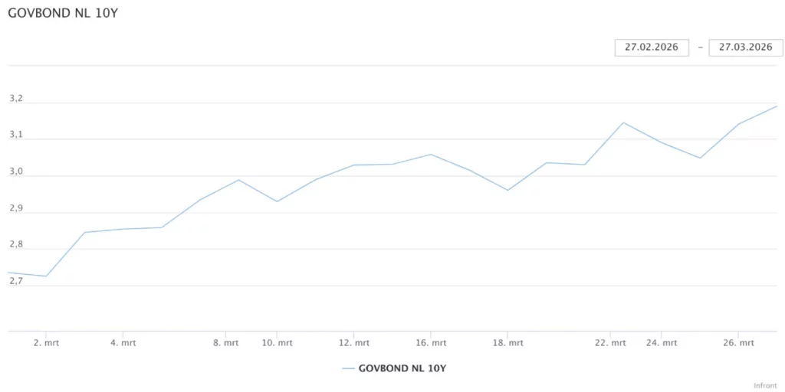Viewport: 785px width, 392px height.
Task: Click the 12. mrt x-axis label
Action: click(x=354, y=343)
